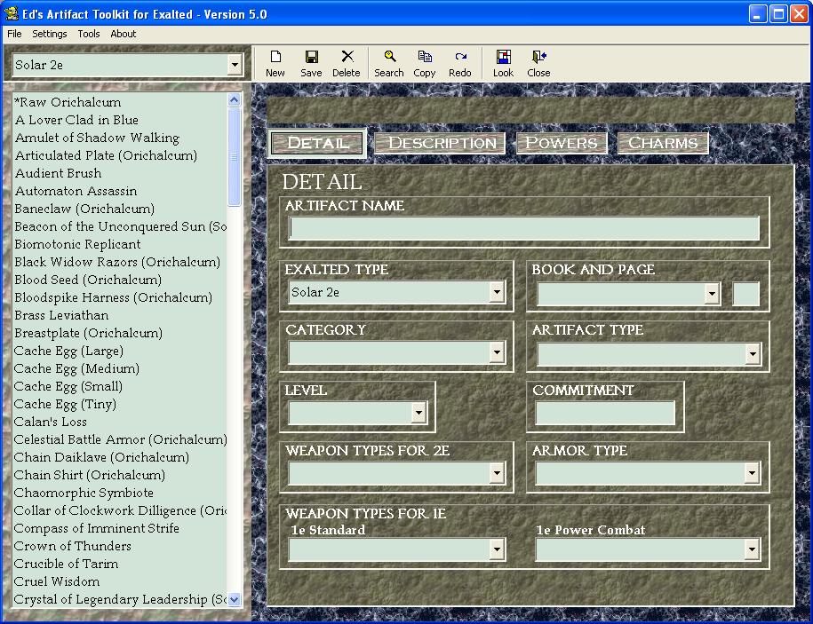The height and width of the screenshot is (624, 813).
Task: Switch to the Powers tab
Action: (x=562, y=143)
